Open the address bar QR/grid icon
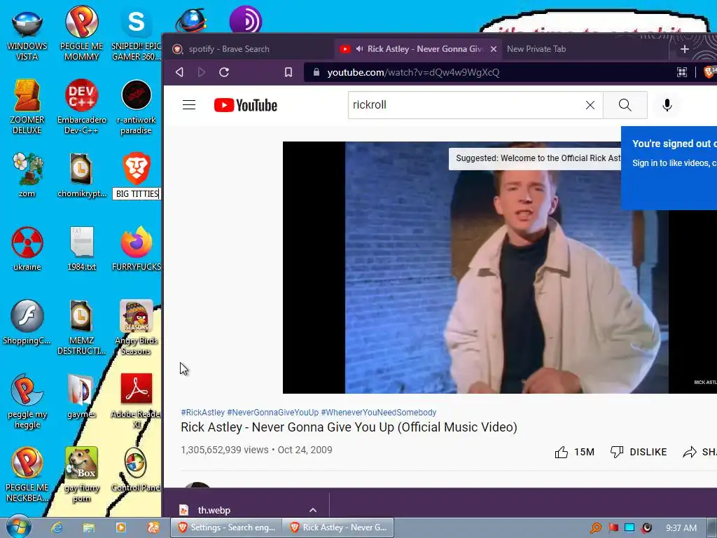Screen dimensions: 717x538 point(682,72)
